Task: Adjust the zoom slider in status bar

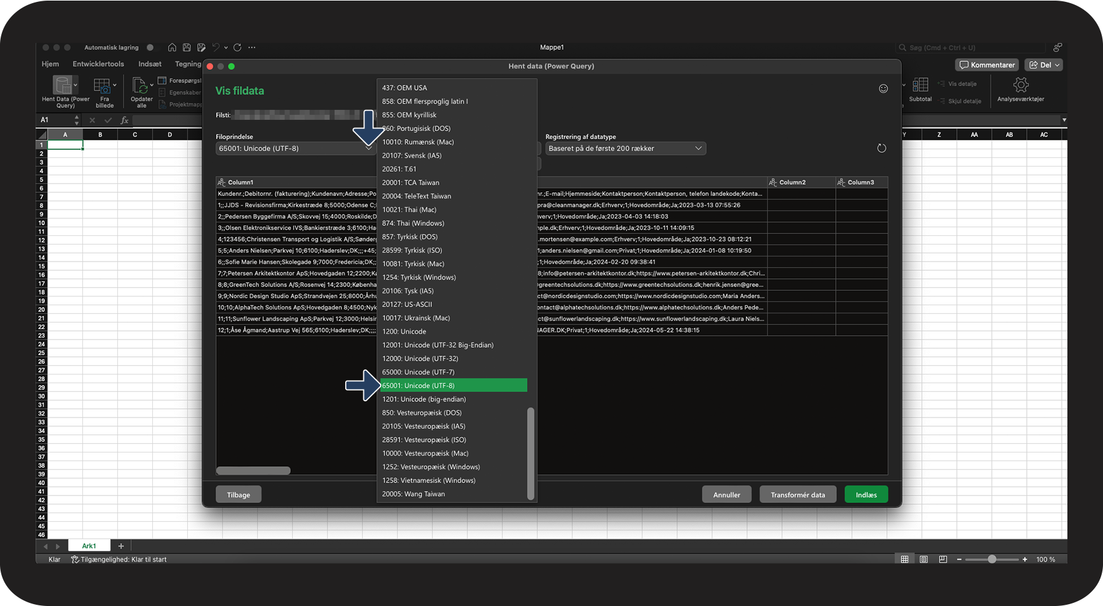Action: (x=992, y=559)
